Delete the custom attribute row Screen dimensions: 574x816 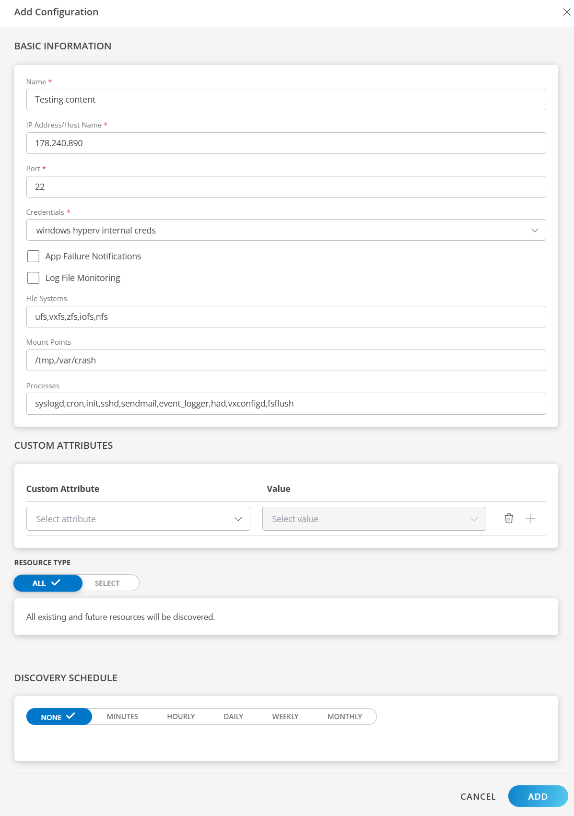point(509,518)
